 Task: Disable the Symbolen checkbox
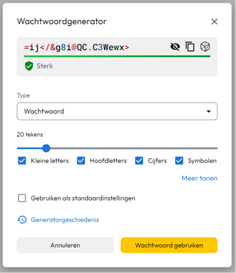(179, 161)
